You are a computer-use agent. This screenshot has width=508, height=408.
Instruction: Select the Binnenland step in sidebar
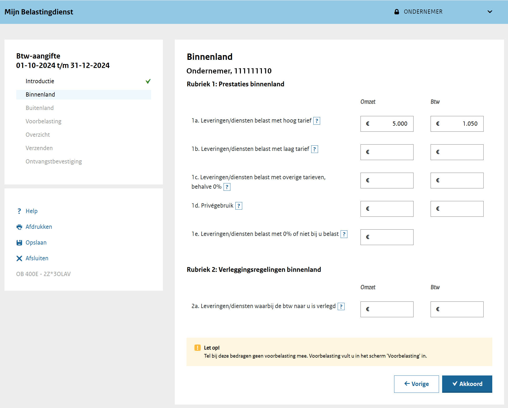pos(40,95)
